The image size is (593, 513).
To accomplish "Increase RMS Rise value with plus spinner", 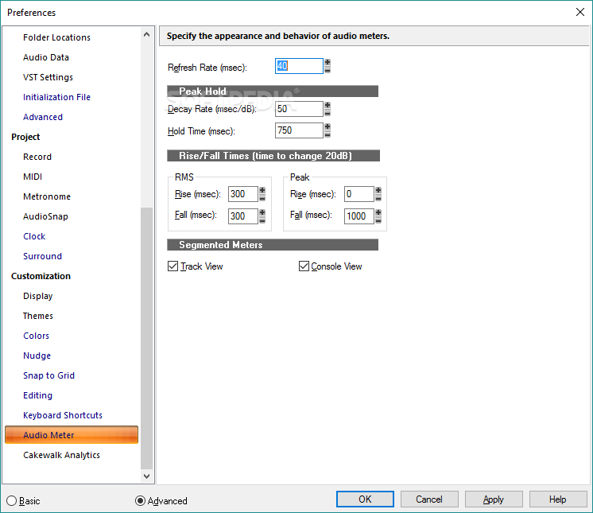I will coord(262,190).
